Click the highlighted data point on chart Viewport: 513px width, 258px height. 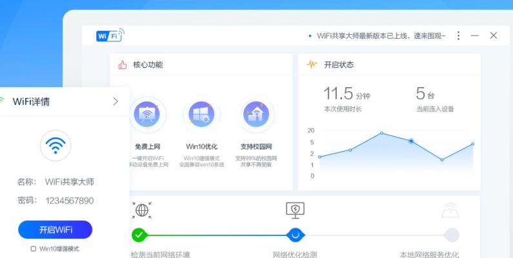coord(411,141)
